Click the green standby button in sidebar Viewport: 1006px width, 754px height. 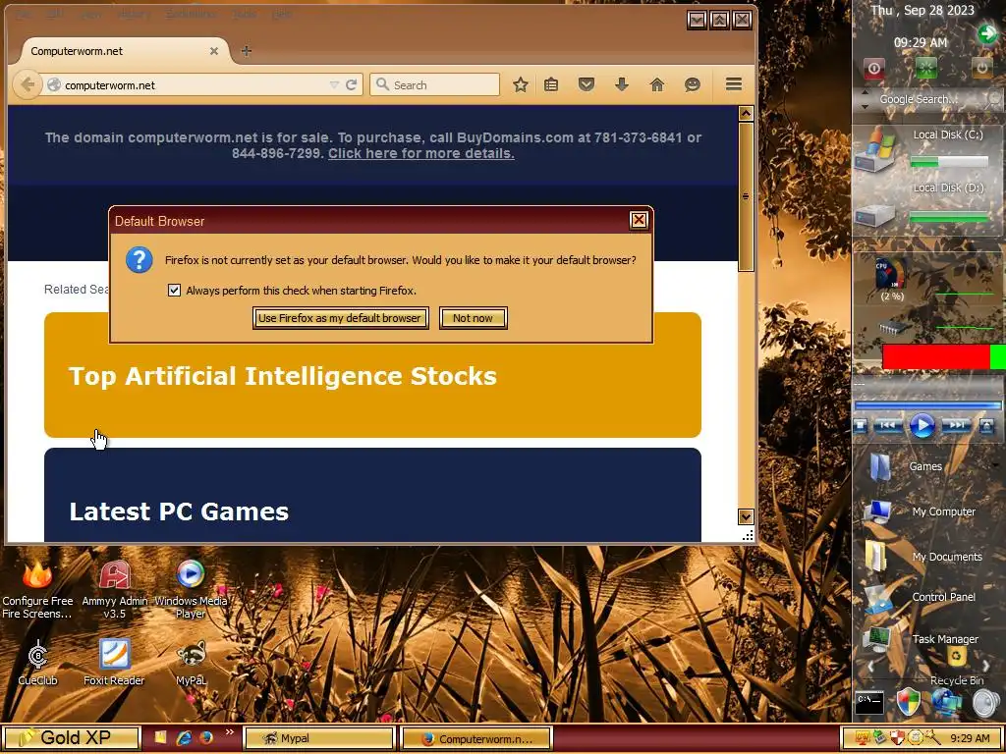pyautogui.click(x=925, y=68)
